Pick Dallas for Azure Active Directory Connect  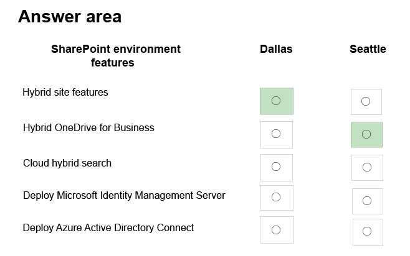[276, 230]
